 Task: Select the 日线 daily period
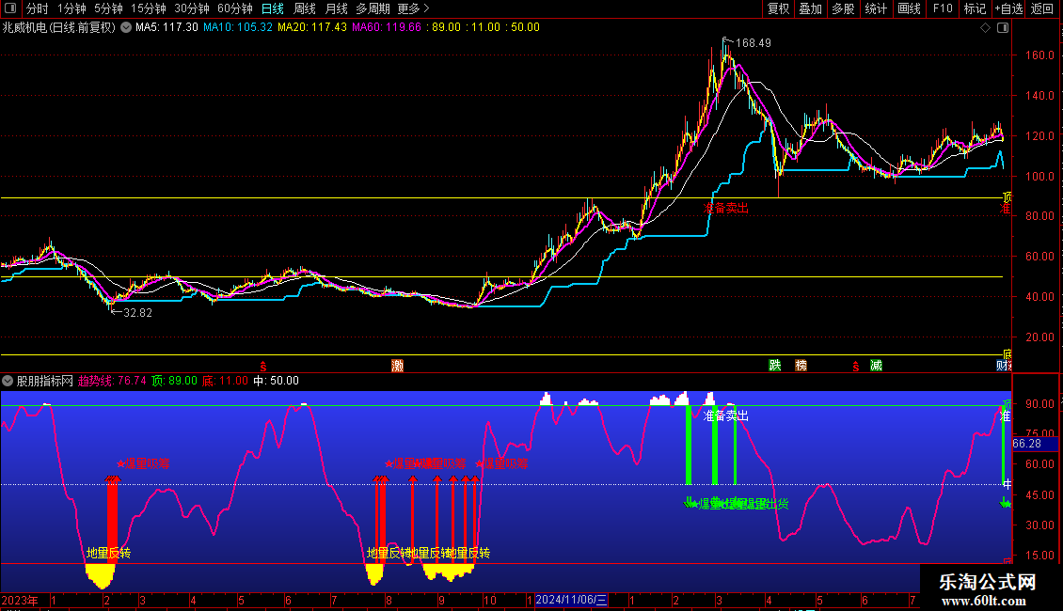pyautogui.click(x=273, y=8)
